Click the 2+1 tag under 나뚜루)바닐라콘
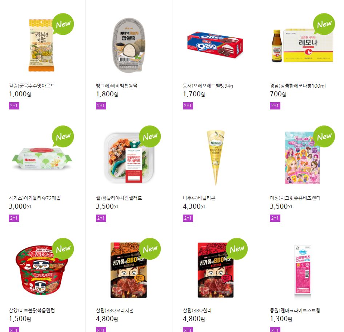344x332 pixels. tap(188, 218)
